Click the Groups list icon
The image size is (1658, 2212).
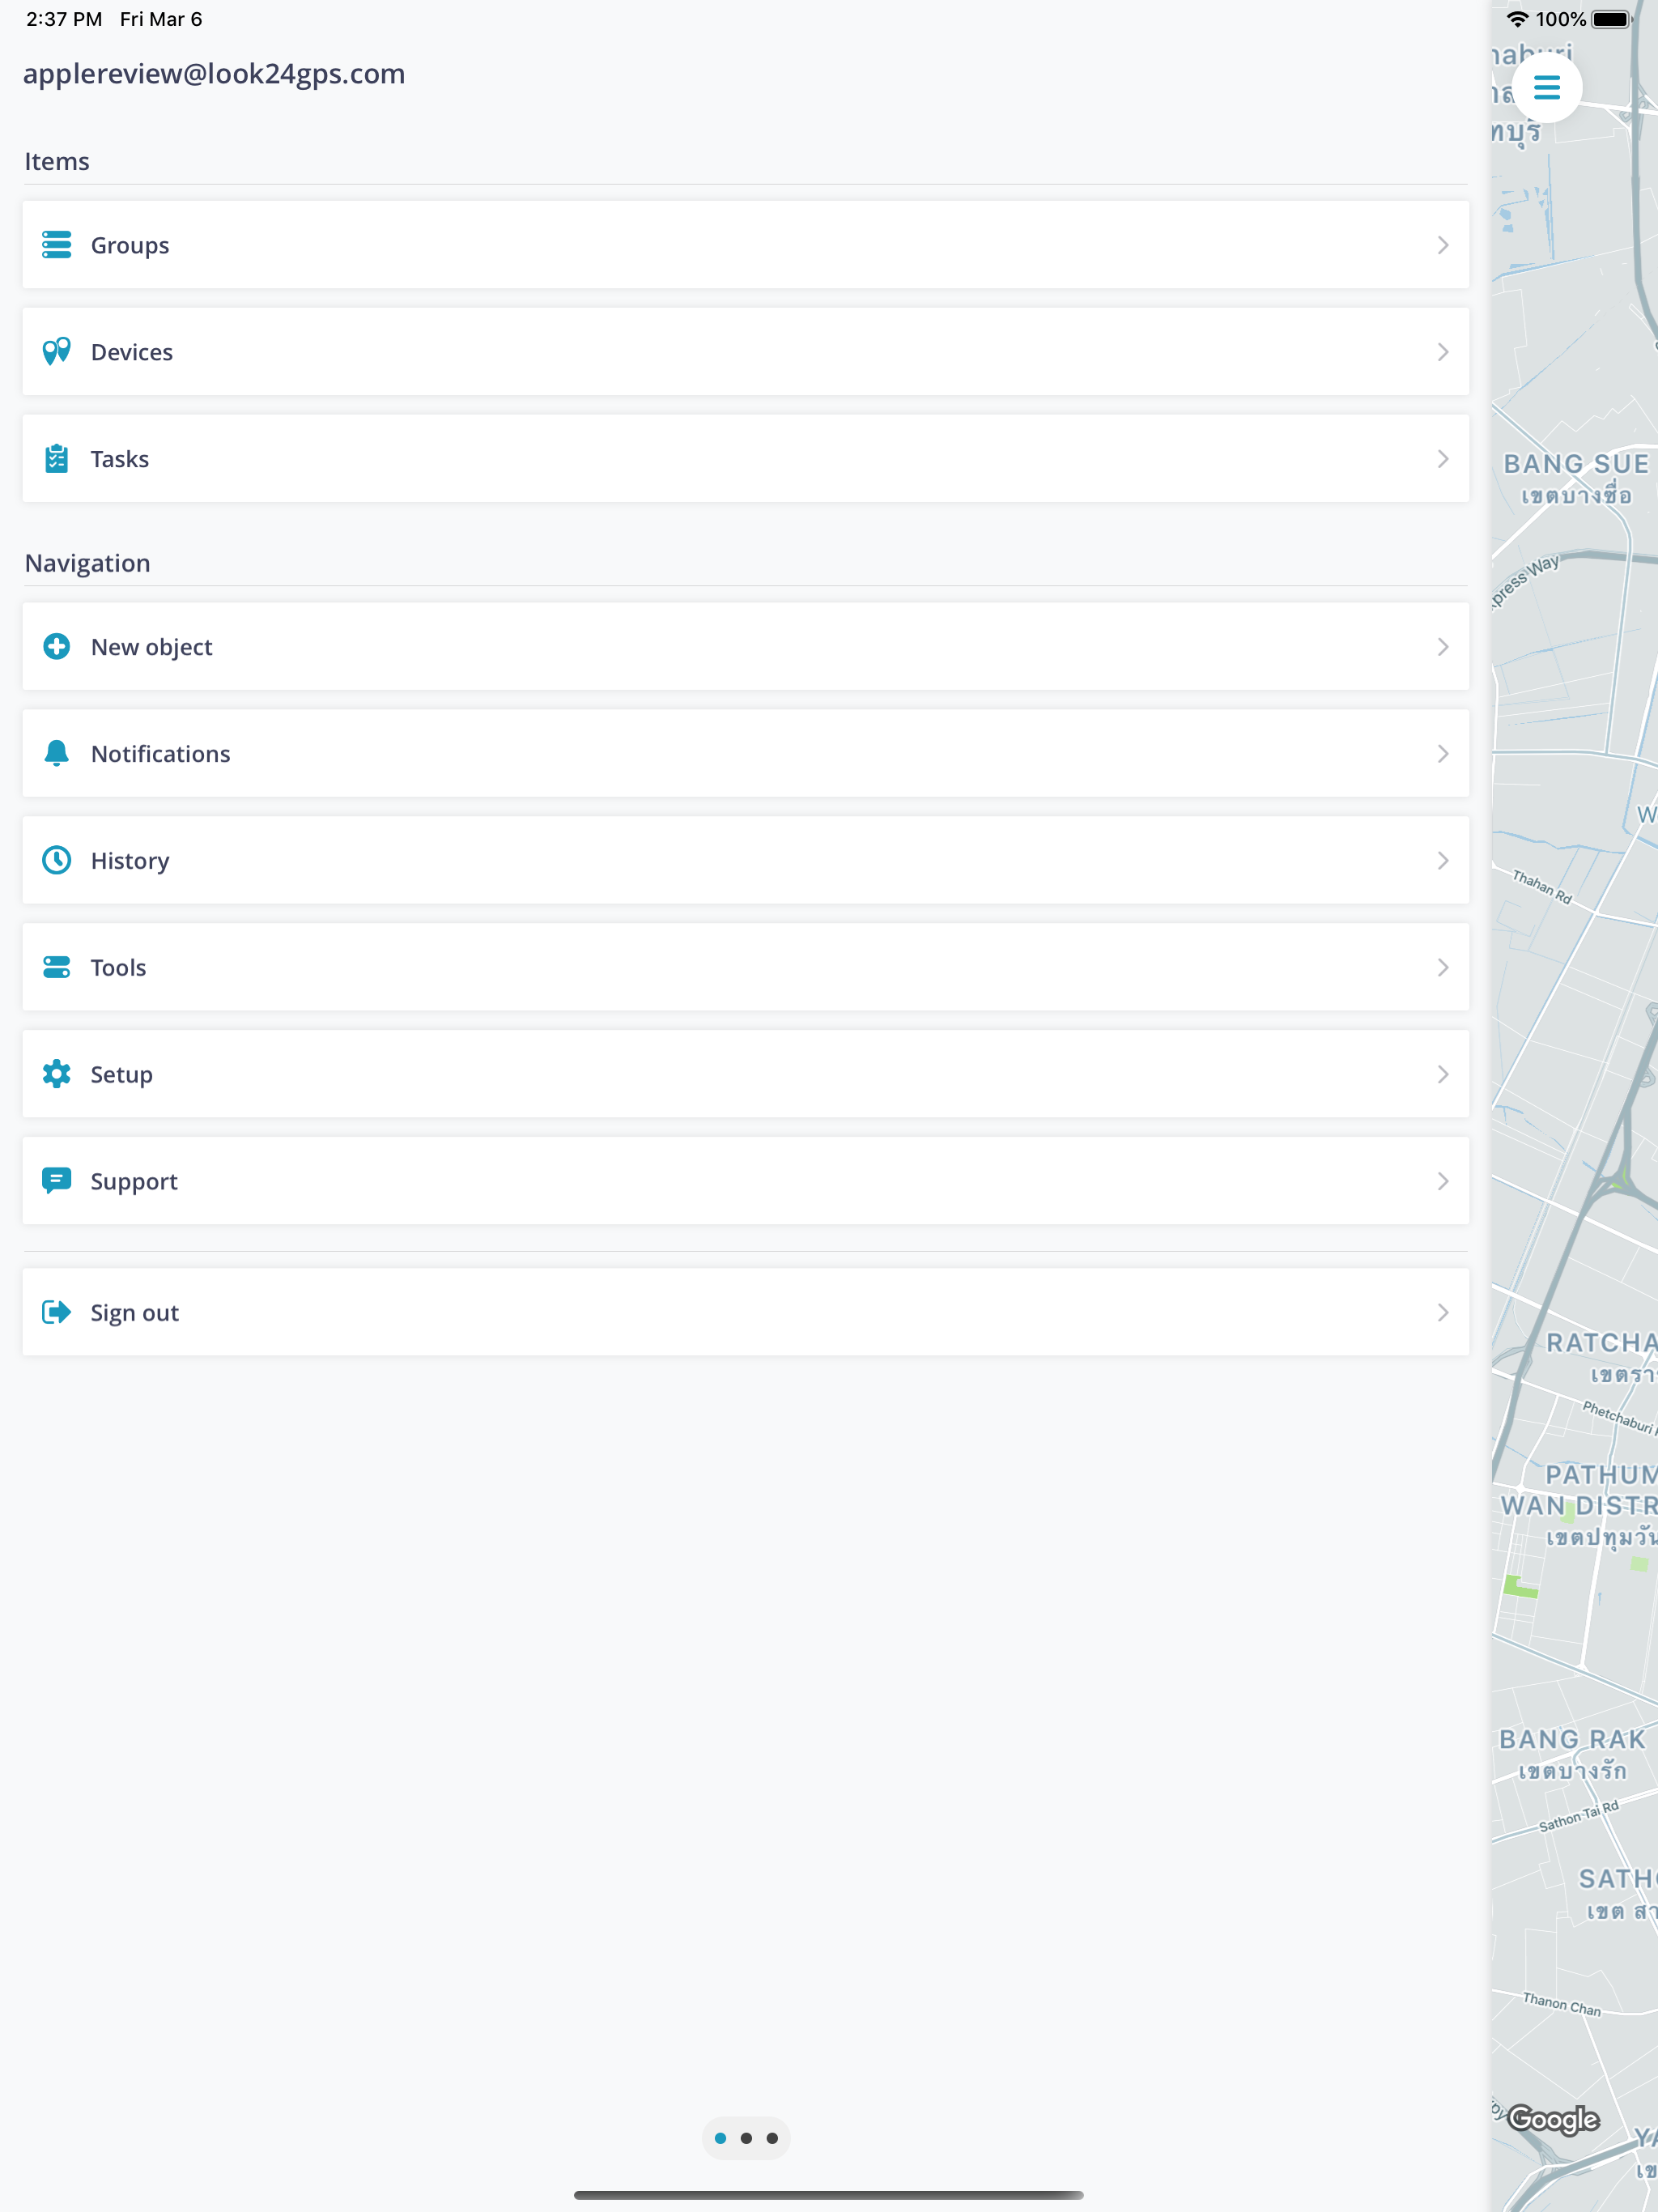point(57,245)
